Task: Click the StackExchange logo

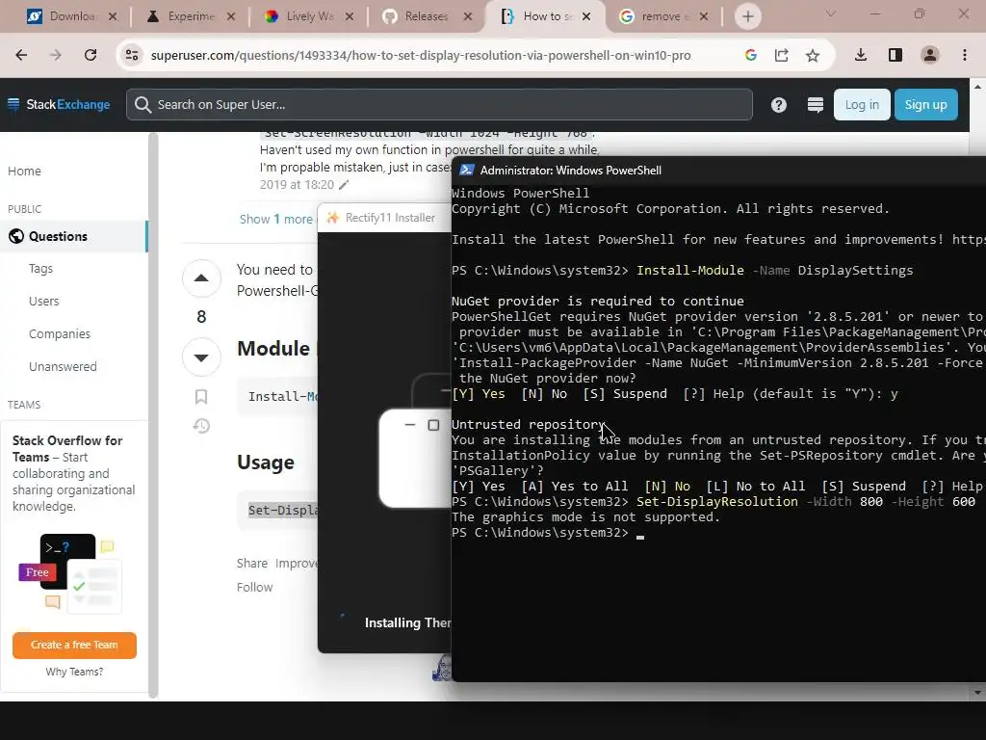Action: click(x=59, y=104)
